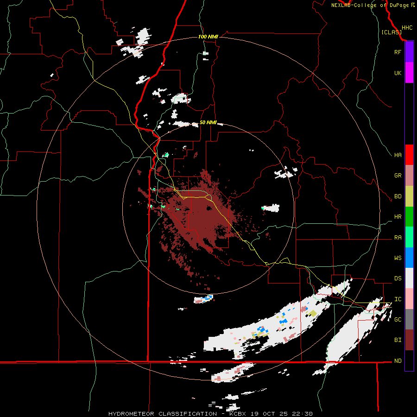Click the 100 NMI range ring label

click(x=208, y=37)
